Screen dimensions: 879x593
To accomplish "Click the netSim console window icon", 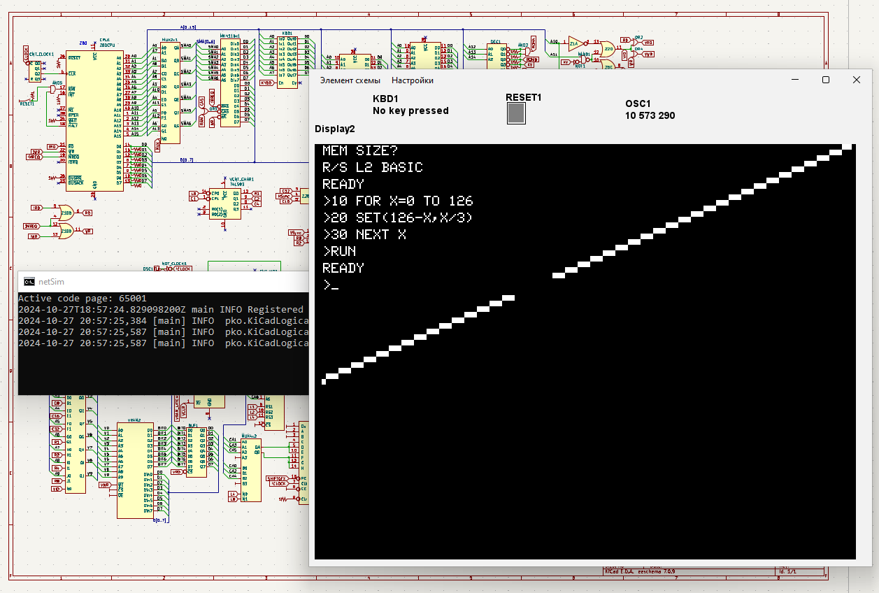I will (29, 282).
